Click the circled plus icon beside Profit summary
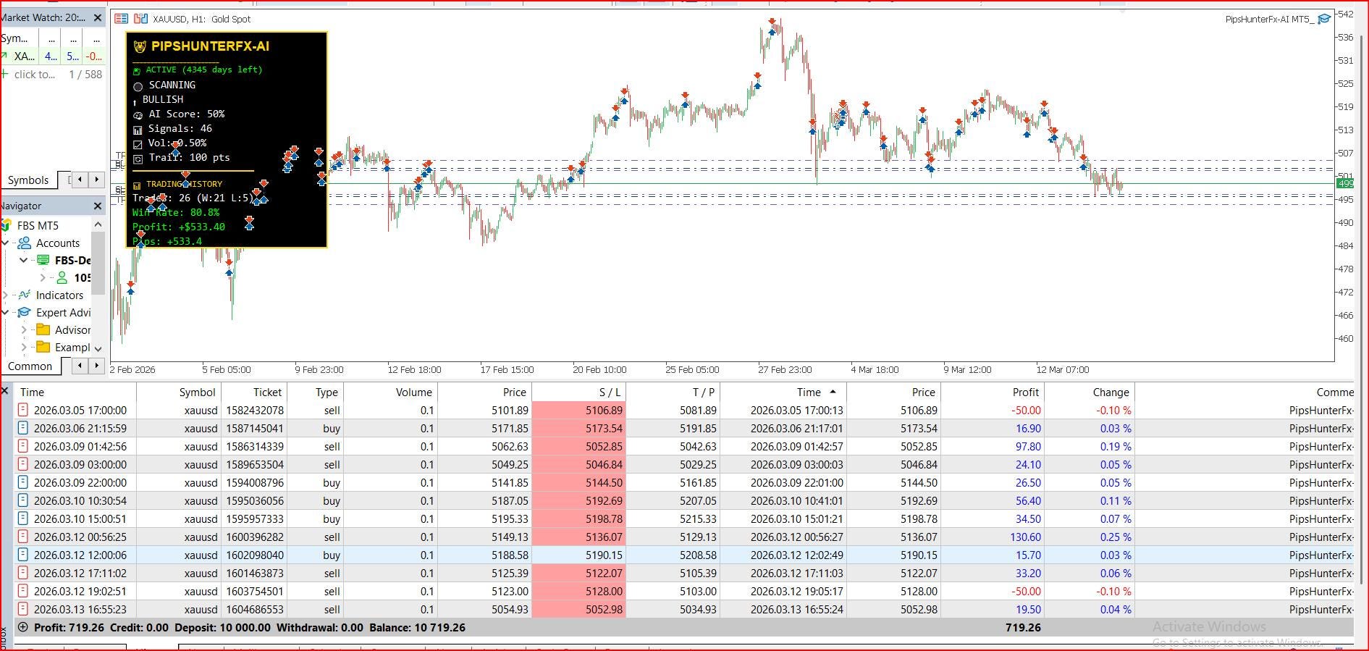The image size is (1369, 651). coord(23,627)
